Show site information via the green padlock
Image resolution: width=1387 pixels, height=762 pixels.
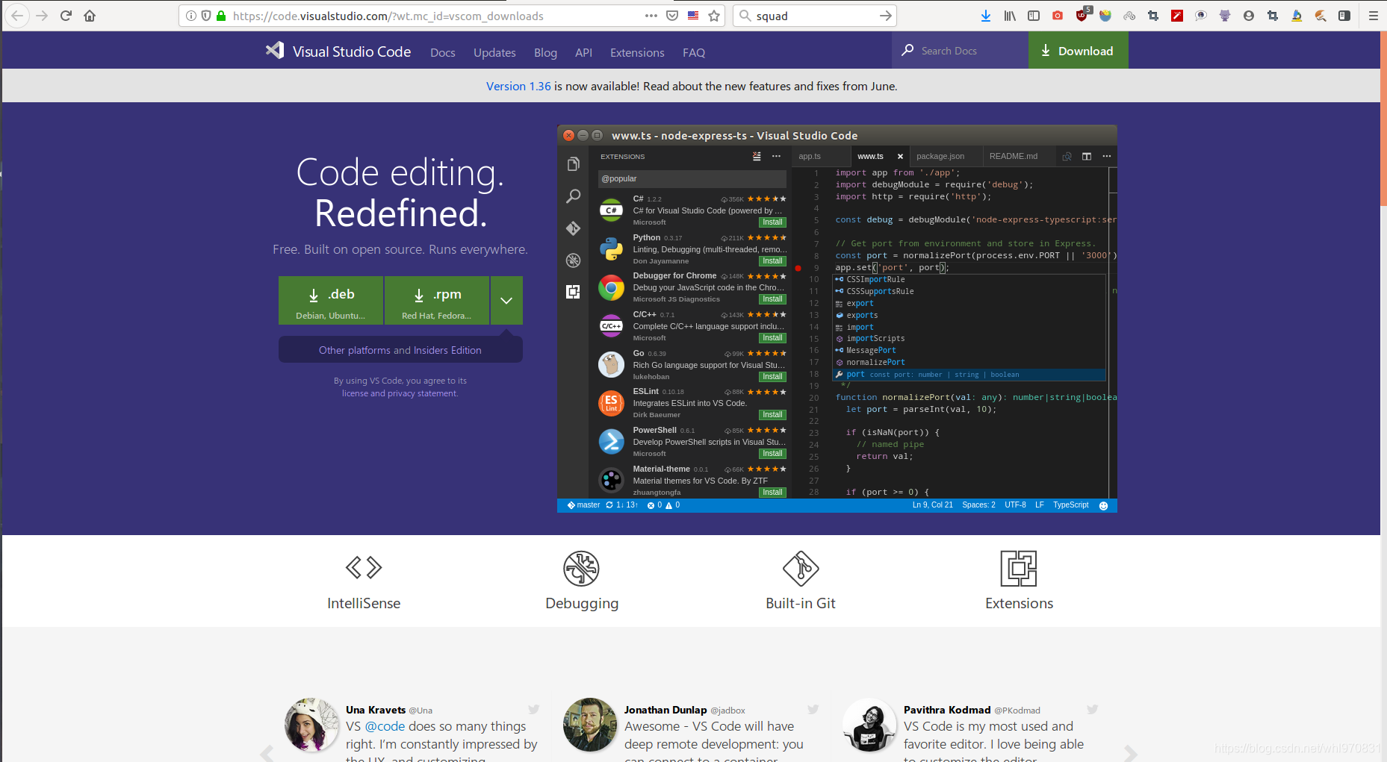click(x=221, y=16)
